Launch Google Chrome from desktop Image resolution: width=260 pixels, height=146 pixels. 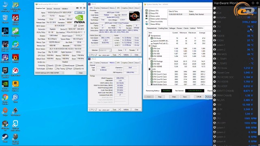pyautogui.click(x=5, y=99)
